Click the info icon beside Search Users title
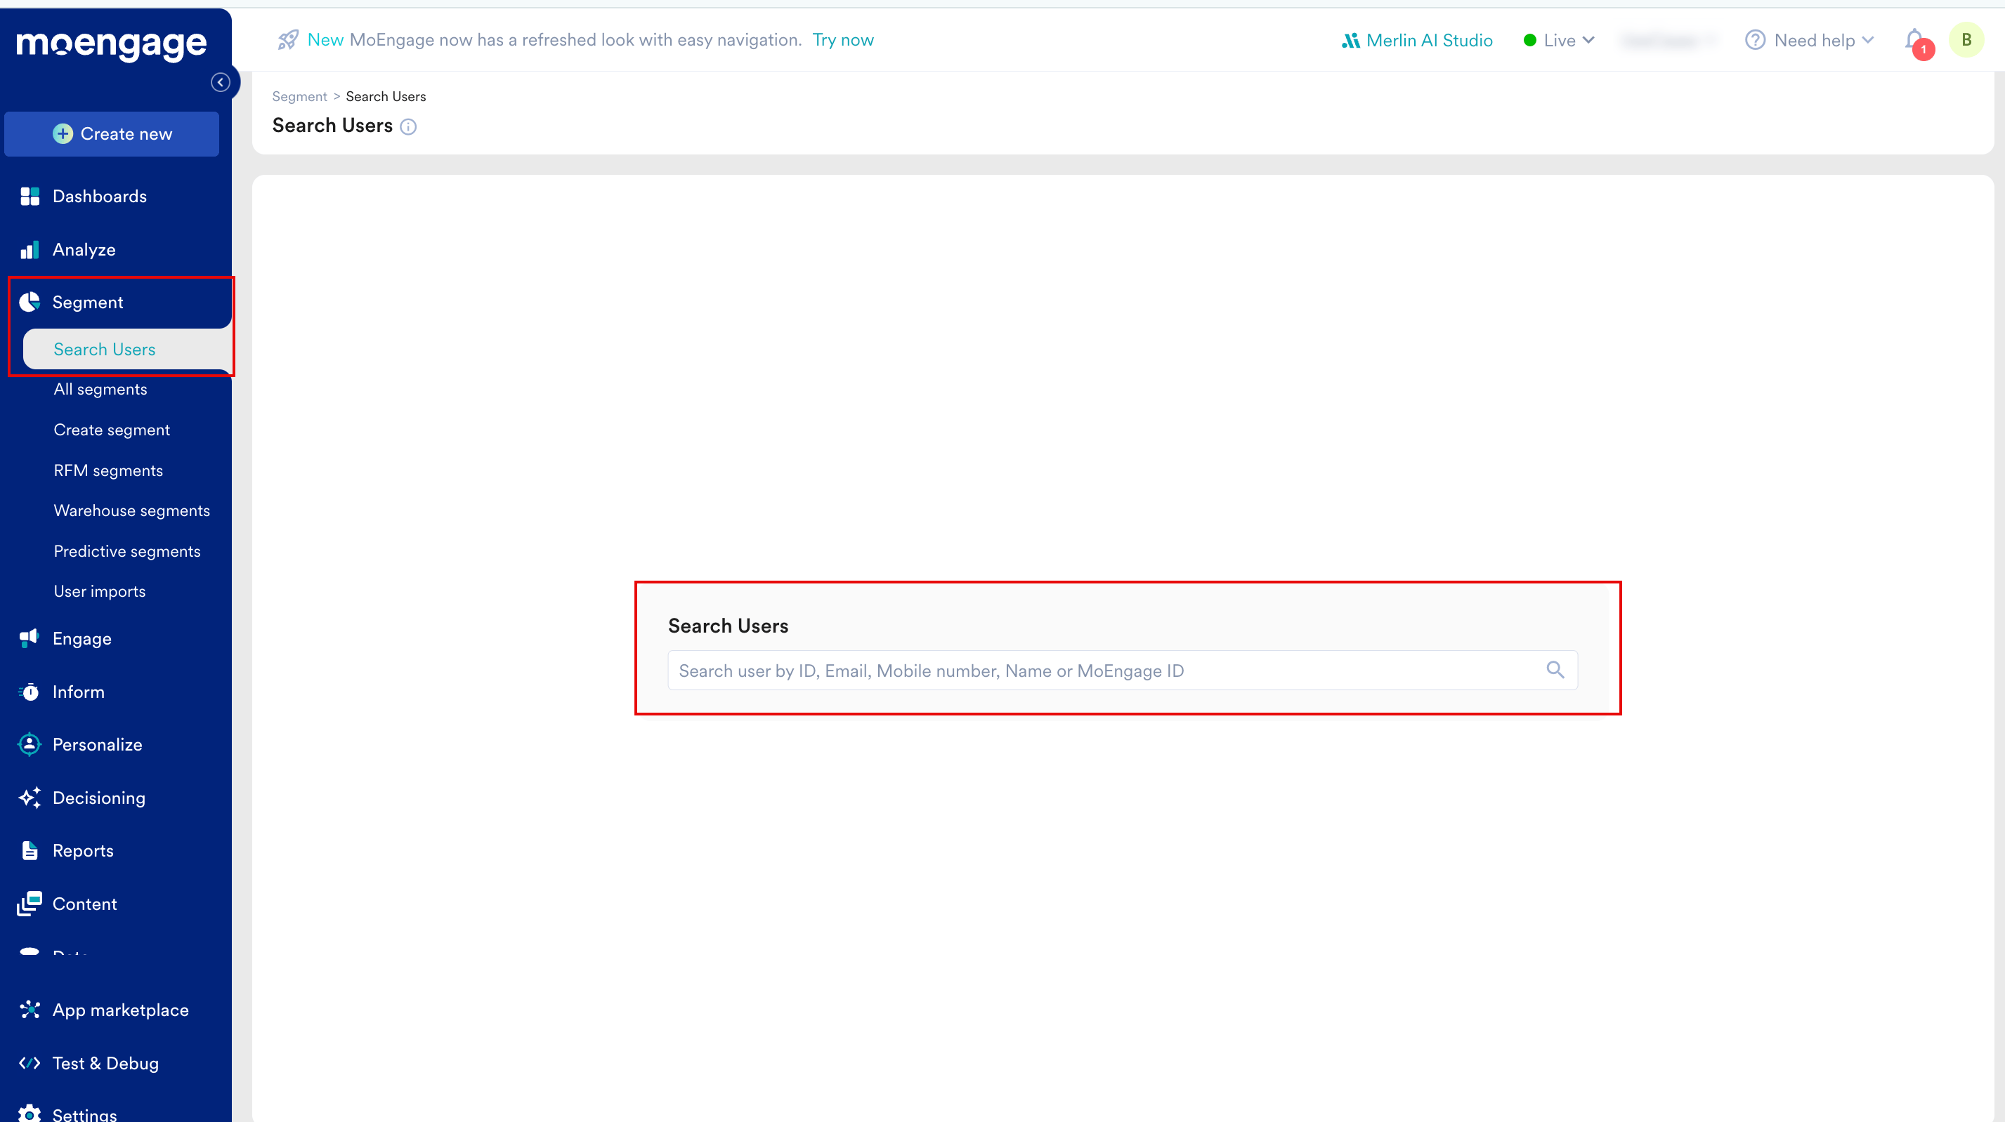Image resolution: width=2005 pixels, height=1122 pixels. coord(409,127)
